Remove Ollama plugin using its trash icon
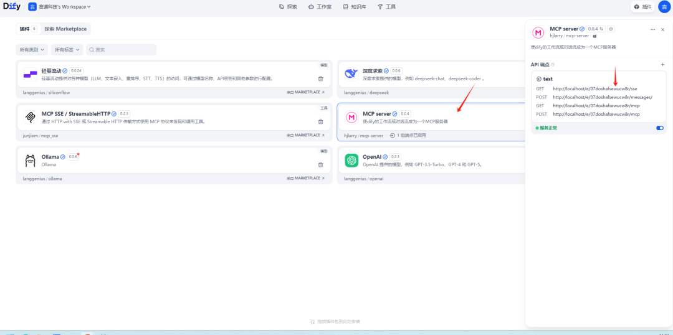 320,164
